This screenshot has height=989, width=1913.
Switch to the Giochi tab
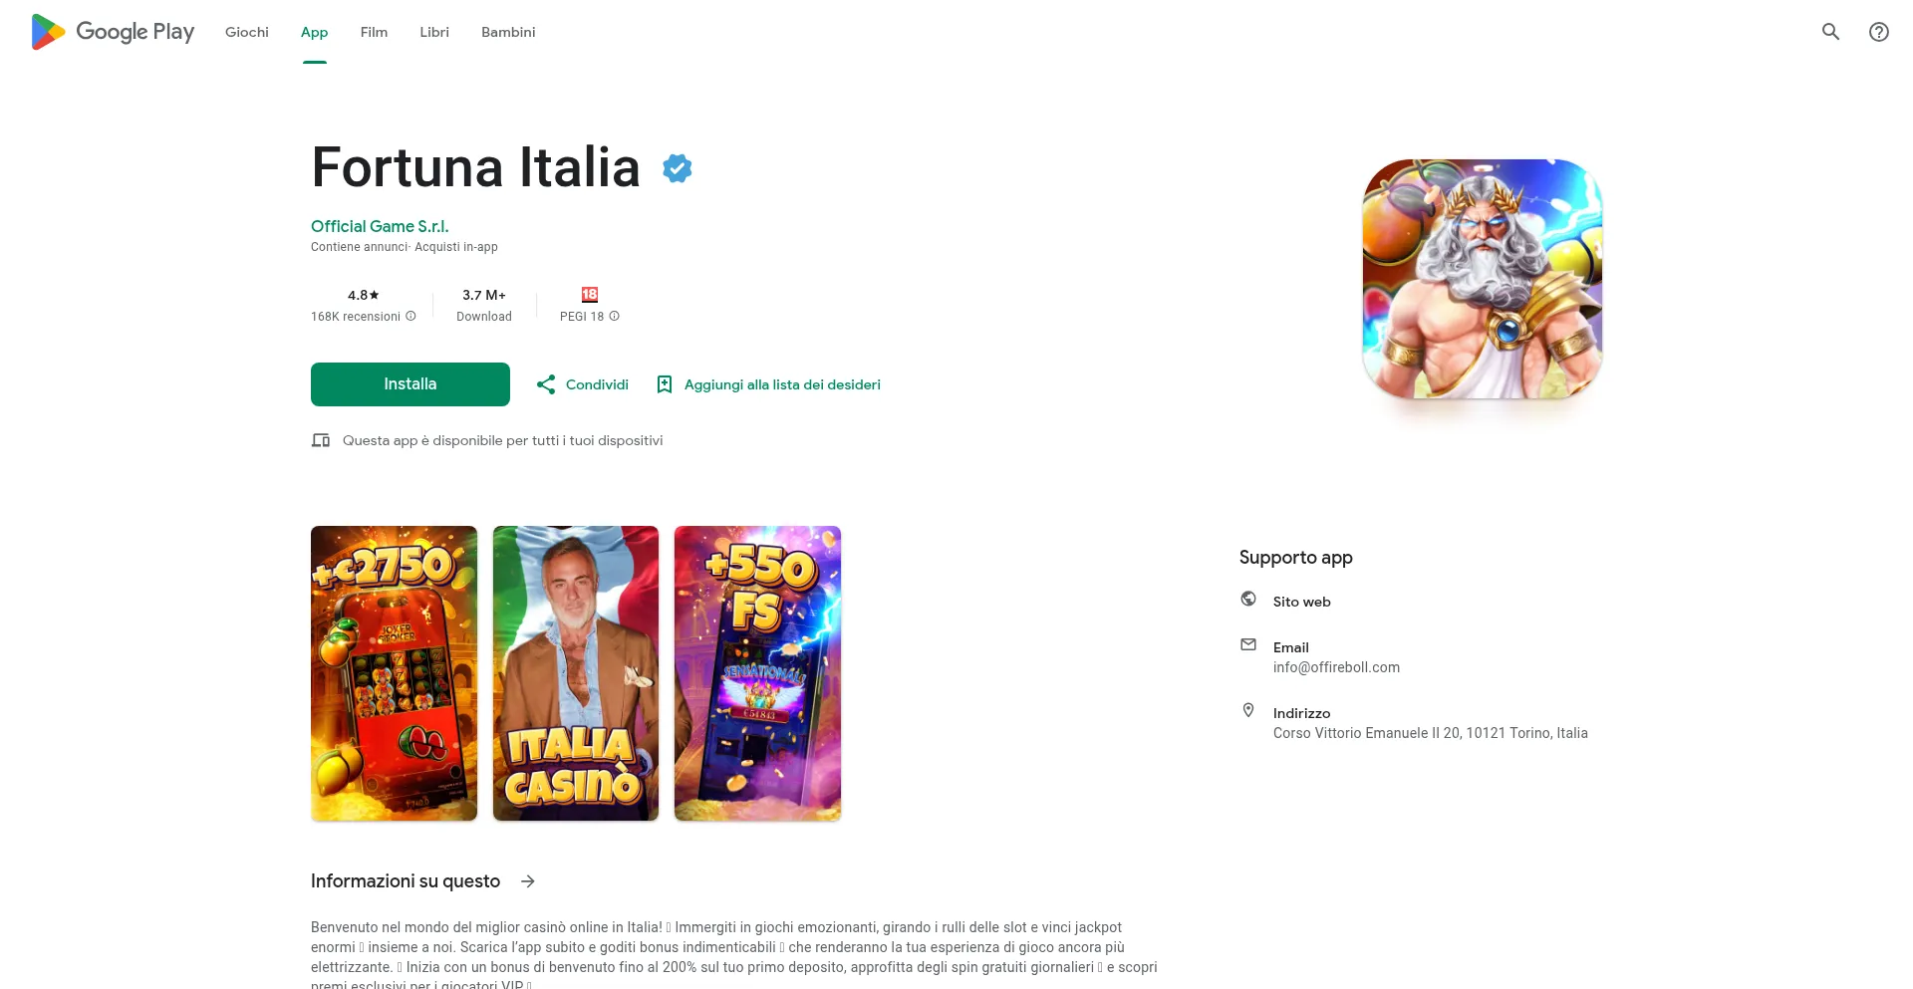click(247, 32)
